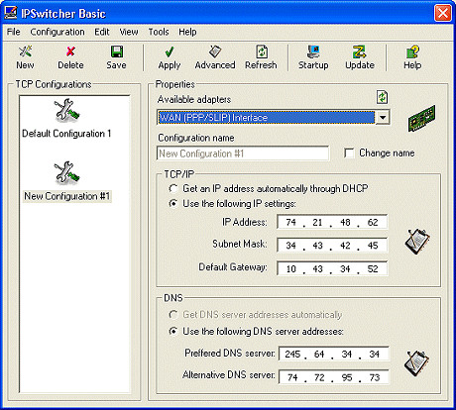Click the Alternative DNS server field
The width and height of the screenshot is (456, 410).
pyautogui.click(x=334, y=377)
